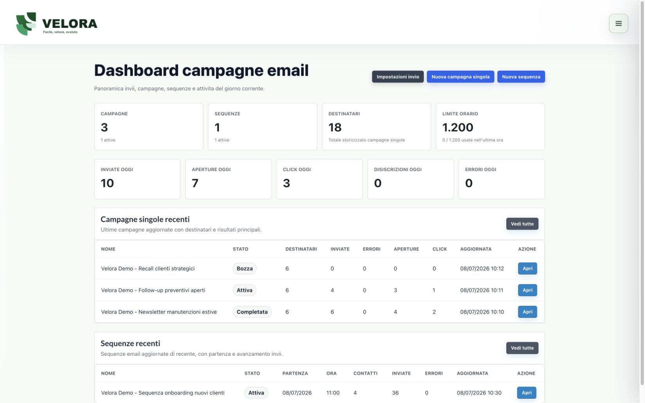Viewport: 645px width, 403px height.
Task: View all Sequenze recenti
Action: [522, 348]
